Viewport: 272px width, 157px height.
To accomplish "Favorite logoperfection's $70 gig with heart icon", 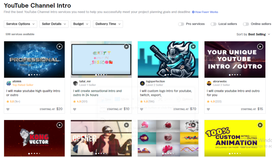I will pos(142,109).
